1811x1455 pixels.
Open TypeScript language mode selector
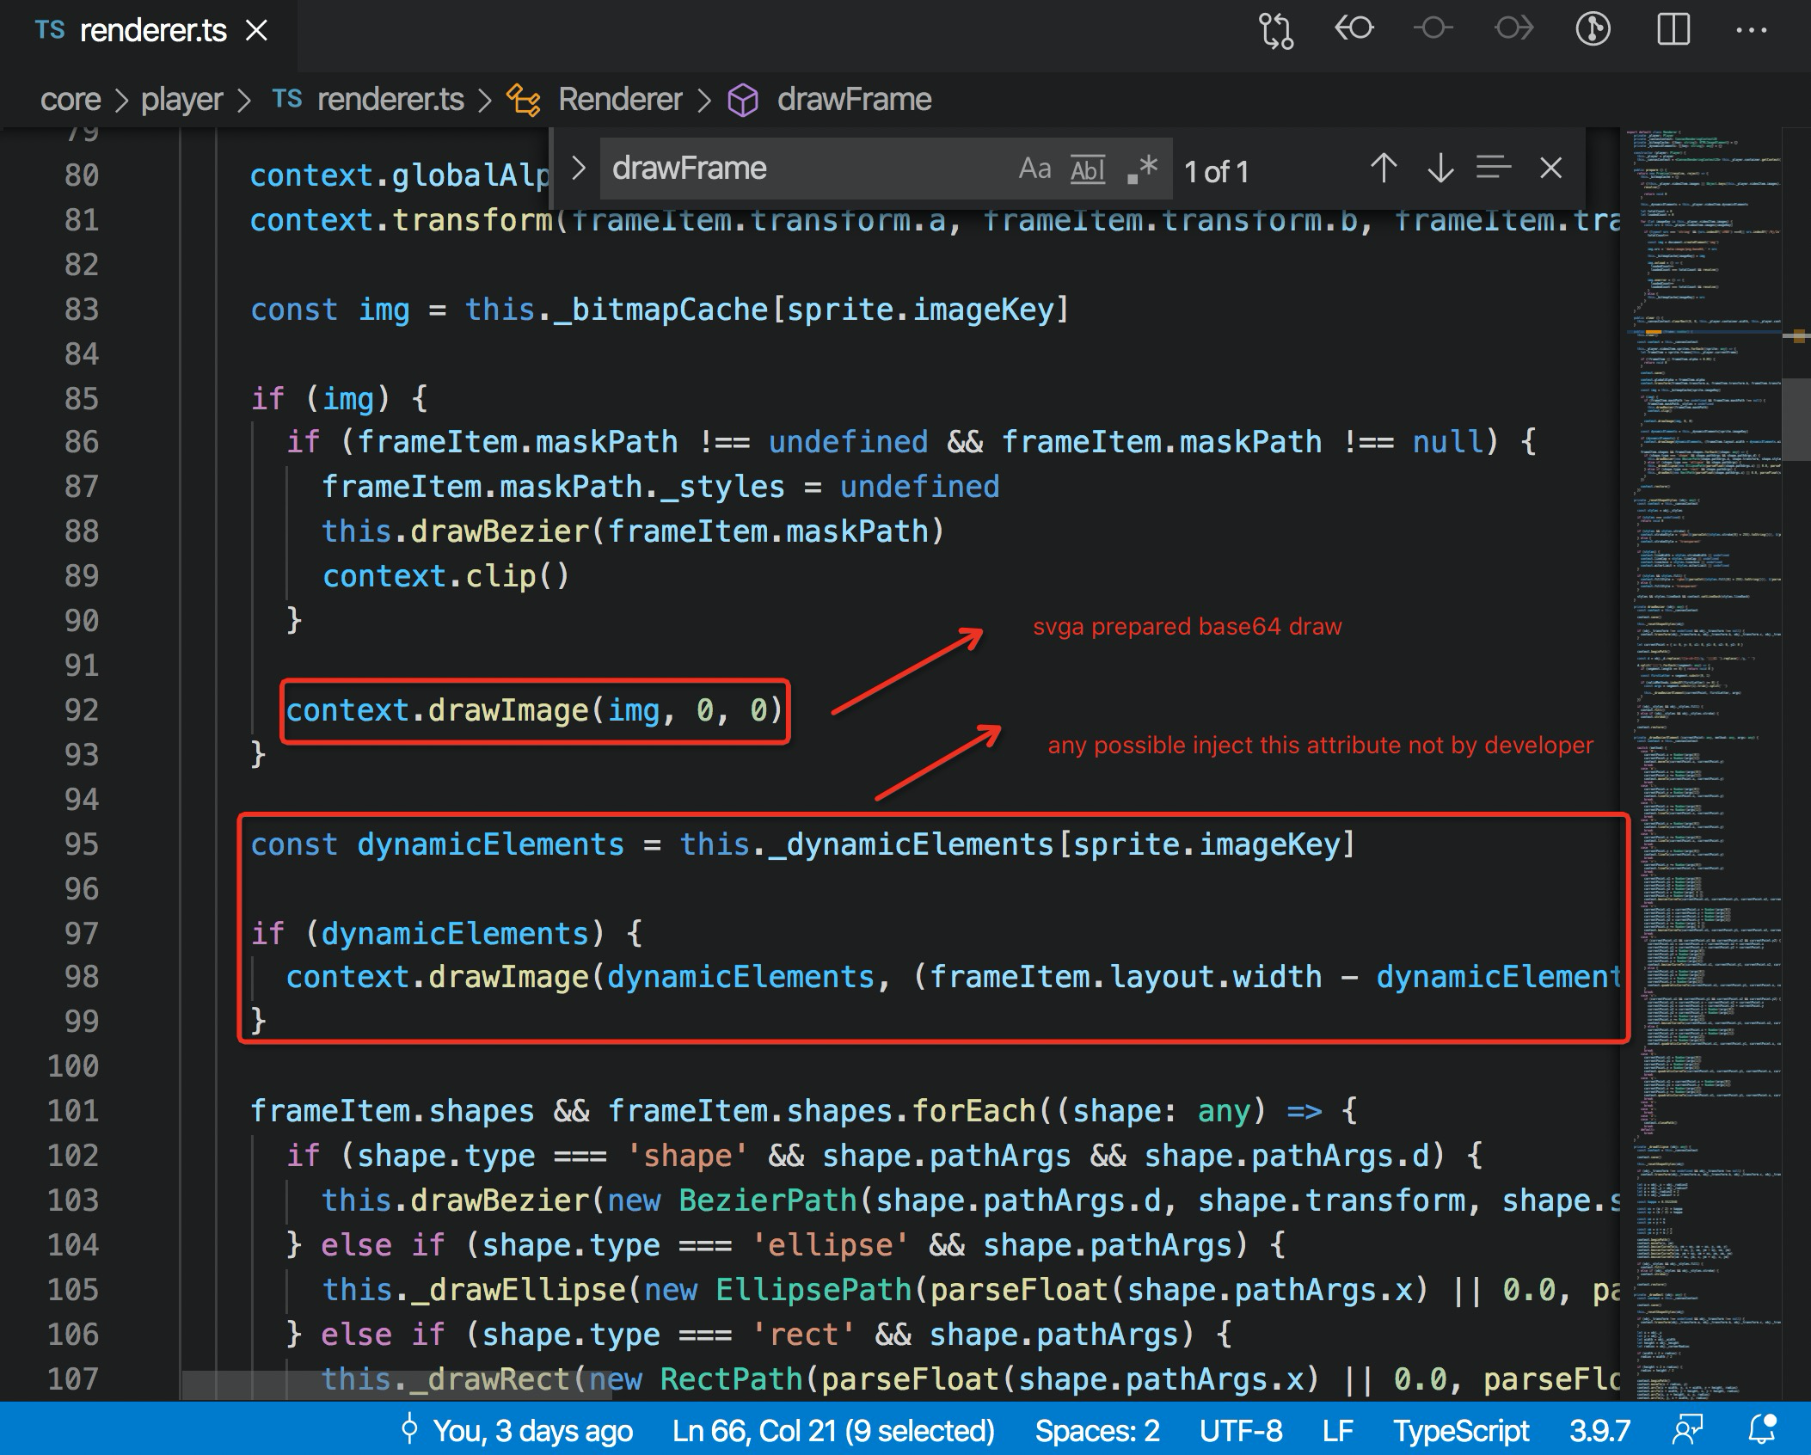tap(1461, 1431)
